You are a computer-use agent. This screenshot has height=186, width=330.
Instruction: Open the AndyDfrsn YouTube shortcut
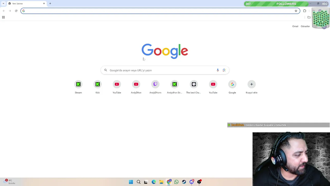136,87
